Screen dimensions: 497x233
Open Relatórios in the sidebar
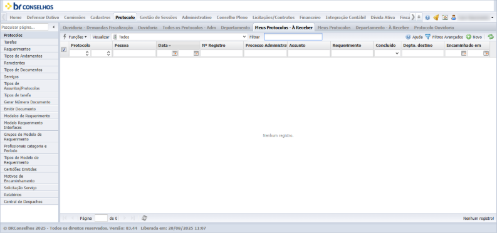coord(29,195)
